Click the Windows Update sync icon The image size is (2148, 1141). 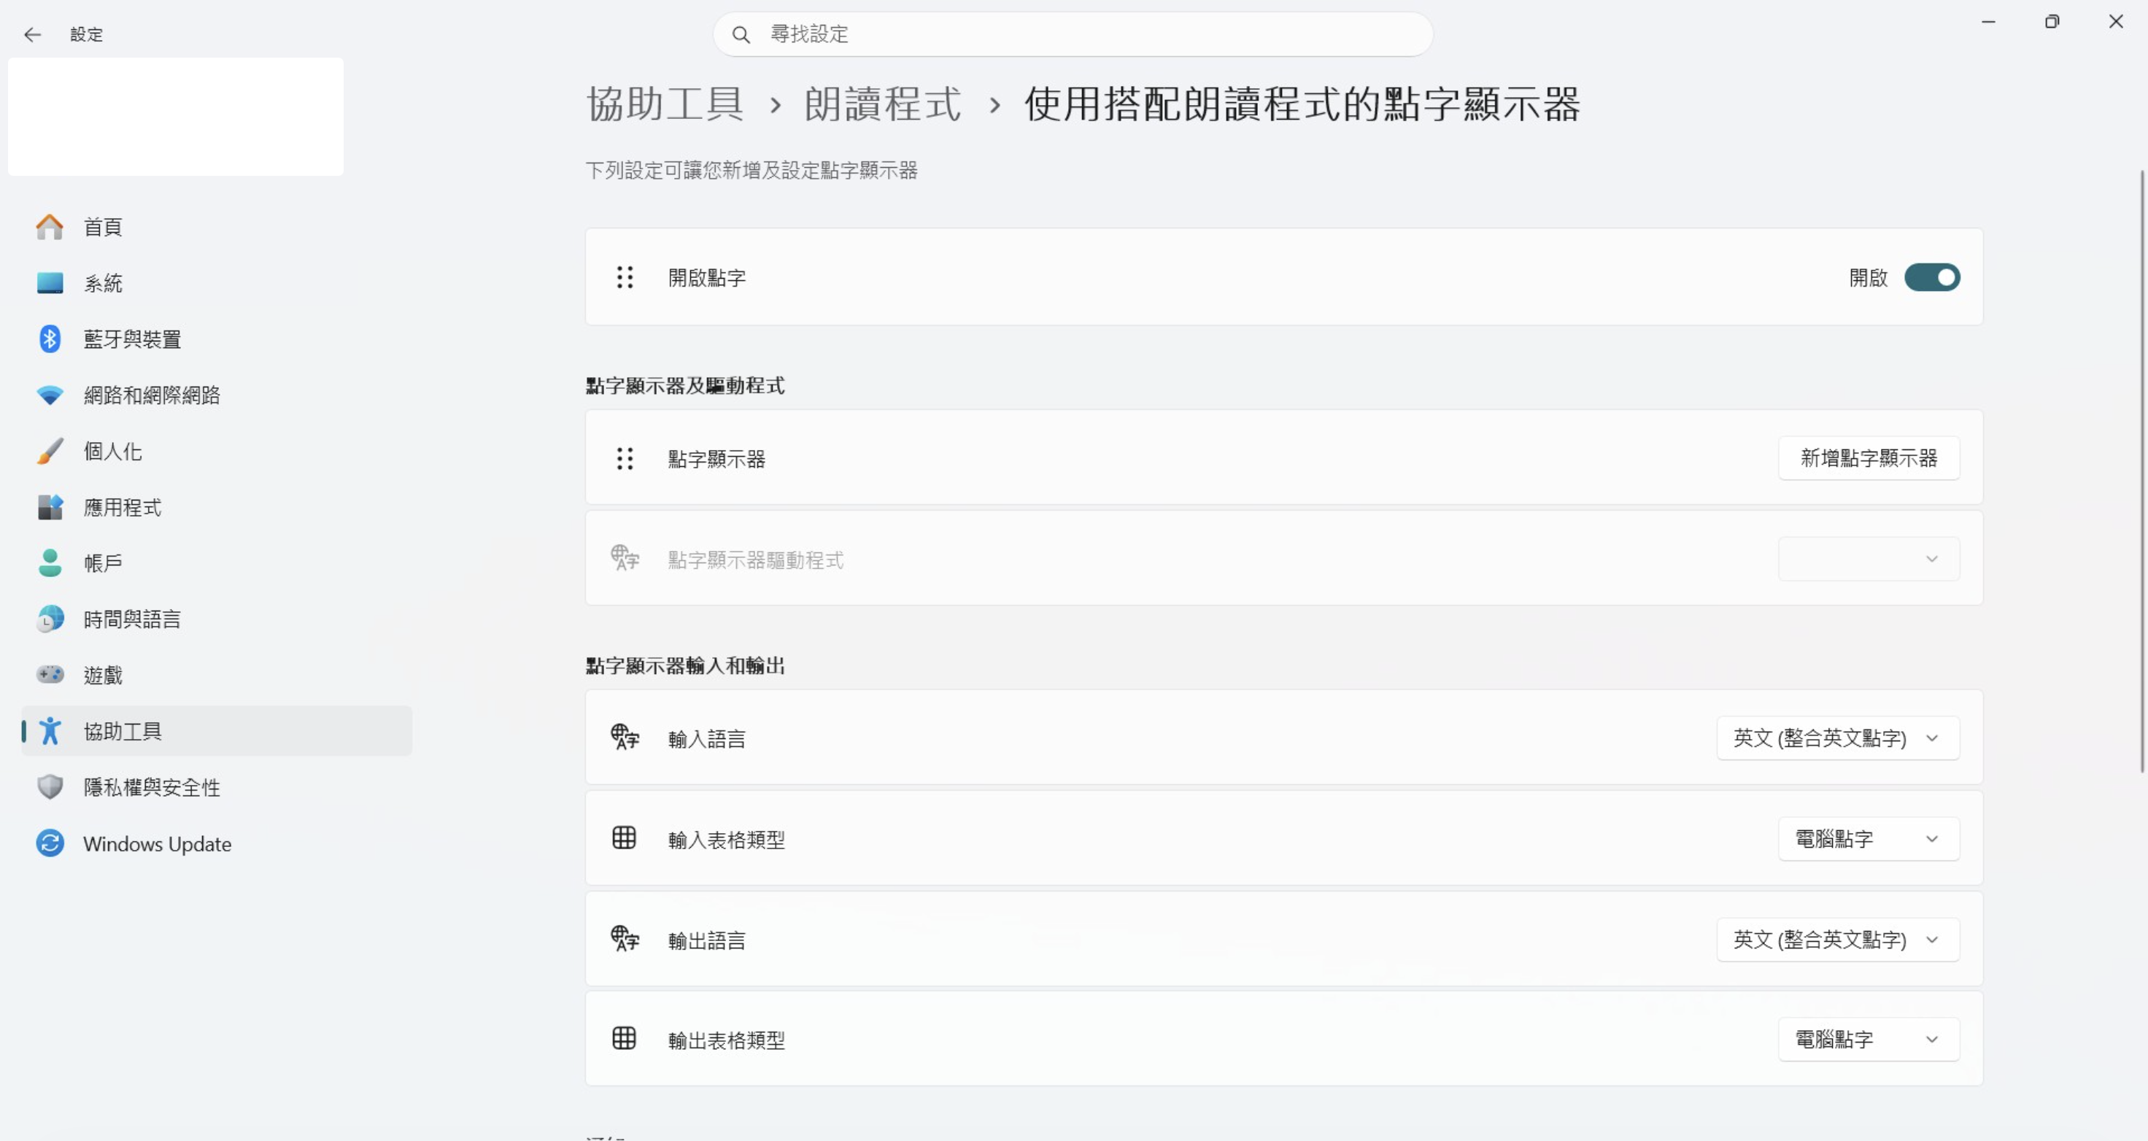[x=50, y=843]
